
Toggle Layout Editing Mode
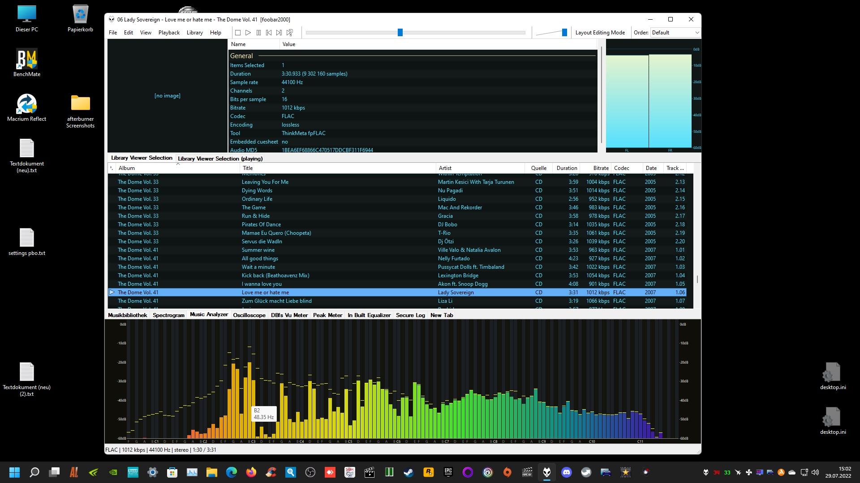tap(600, 33)
